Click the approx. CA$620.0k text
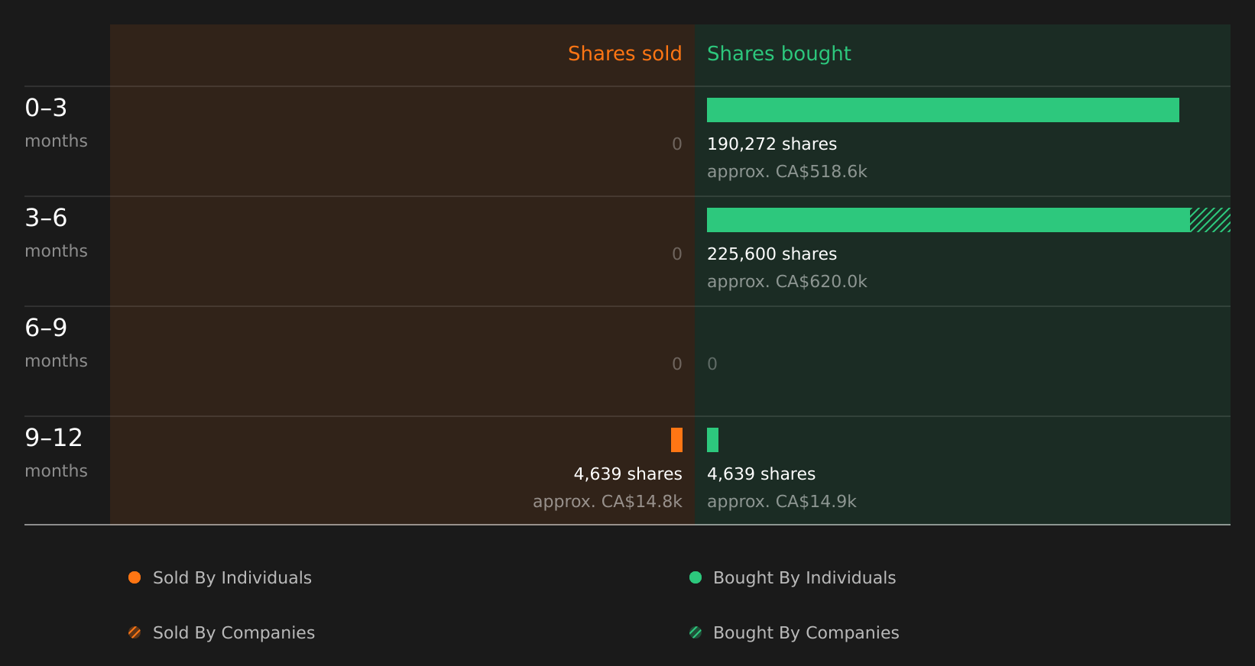1255x666 pixels. click(x=787, y=282)
